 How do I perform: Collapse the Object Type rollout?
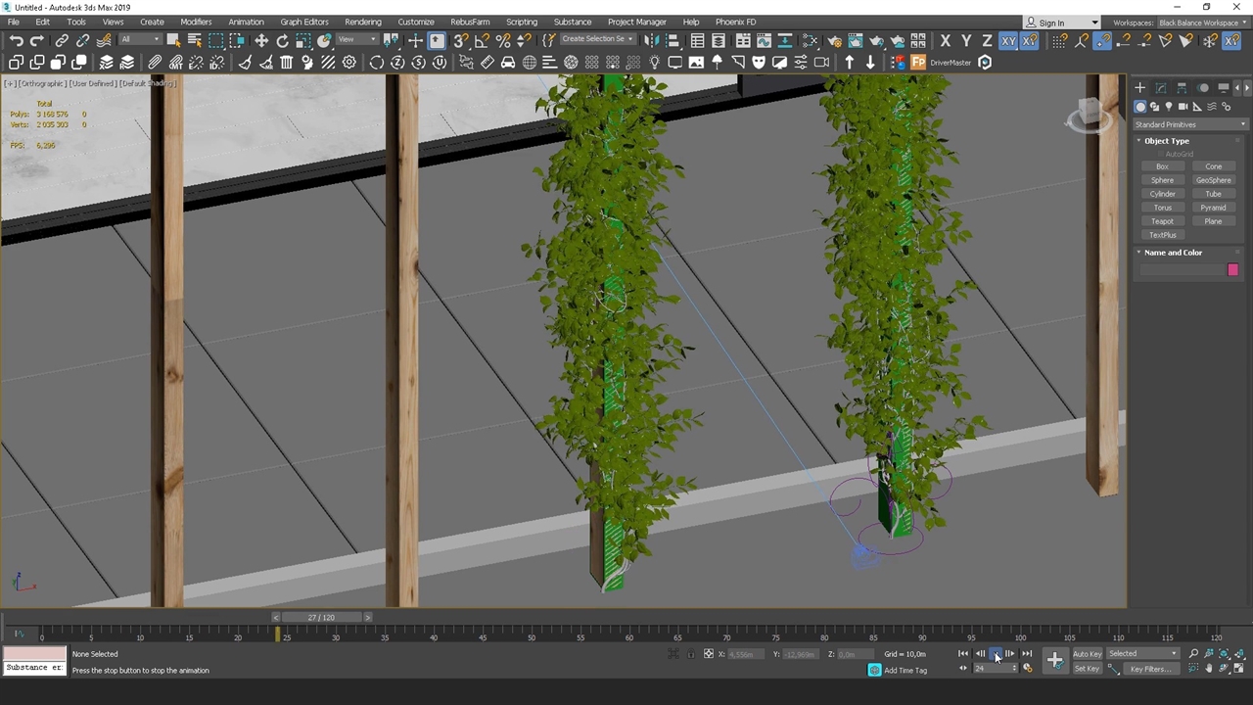coord(1166,141)
